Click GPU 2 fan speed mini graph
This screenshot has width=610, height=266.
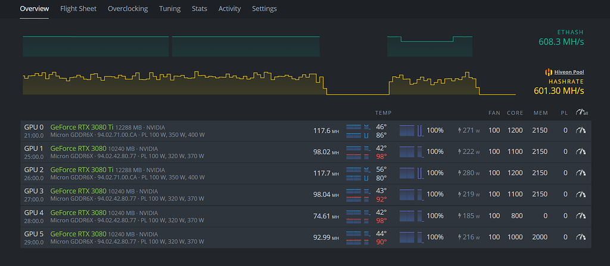click(x=411, y=173)
